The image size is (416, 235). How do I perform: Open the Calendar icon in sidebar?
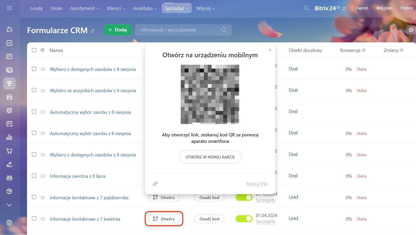[9, 56]
